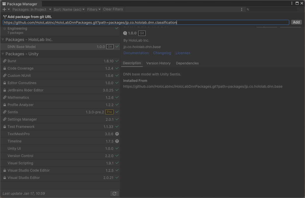Click lock icon beside Visual Studio Editor
The width and height of the screenshot is (305, 198).
click(x=5, y=178)
